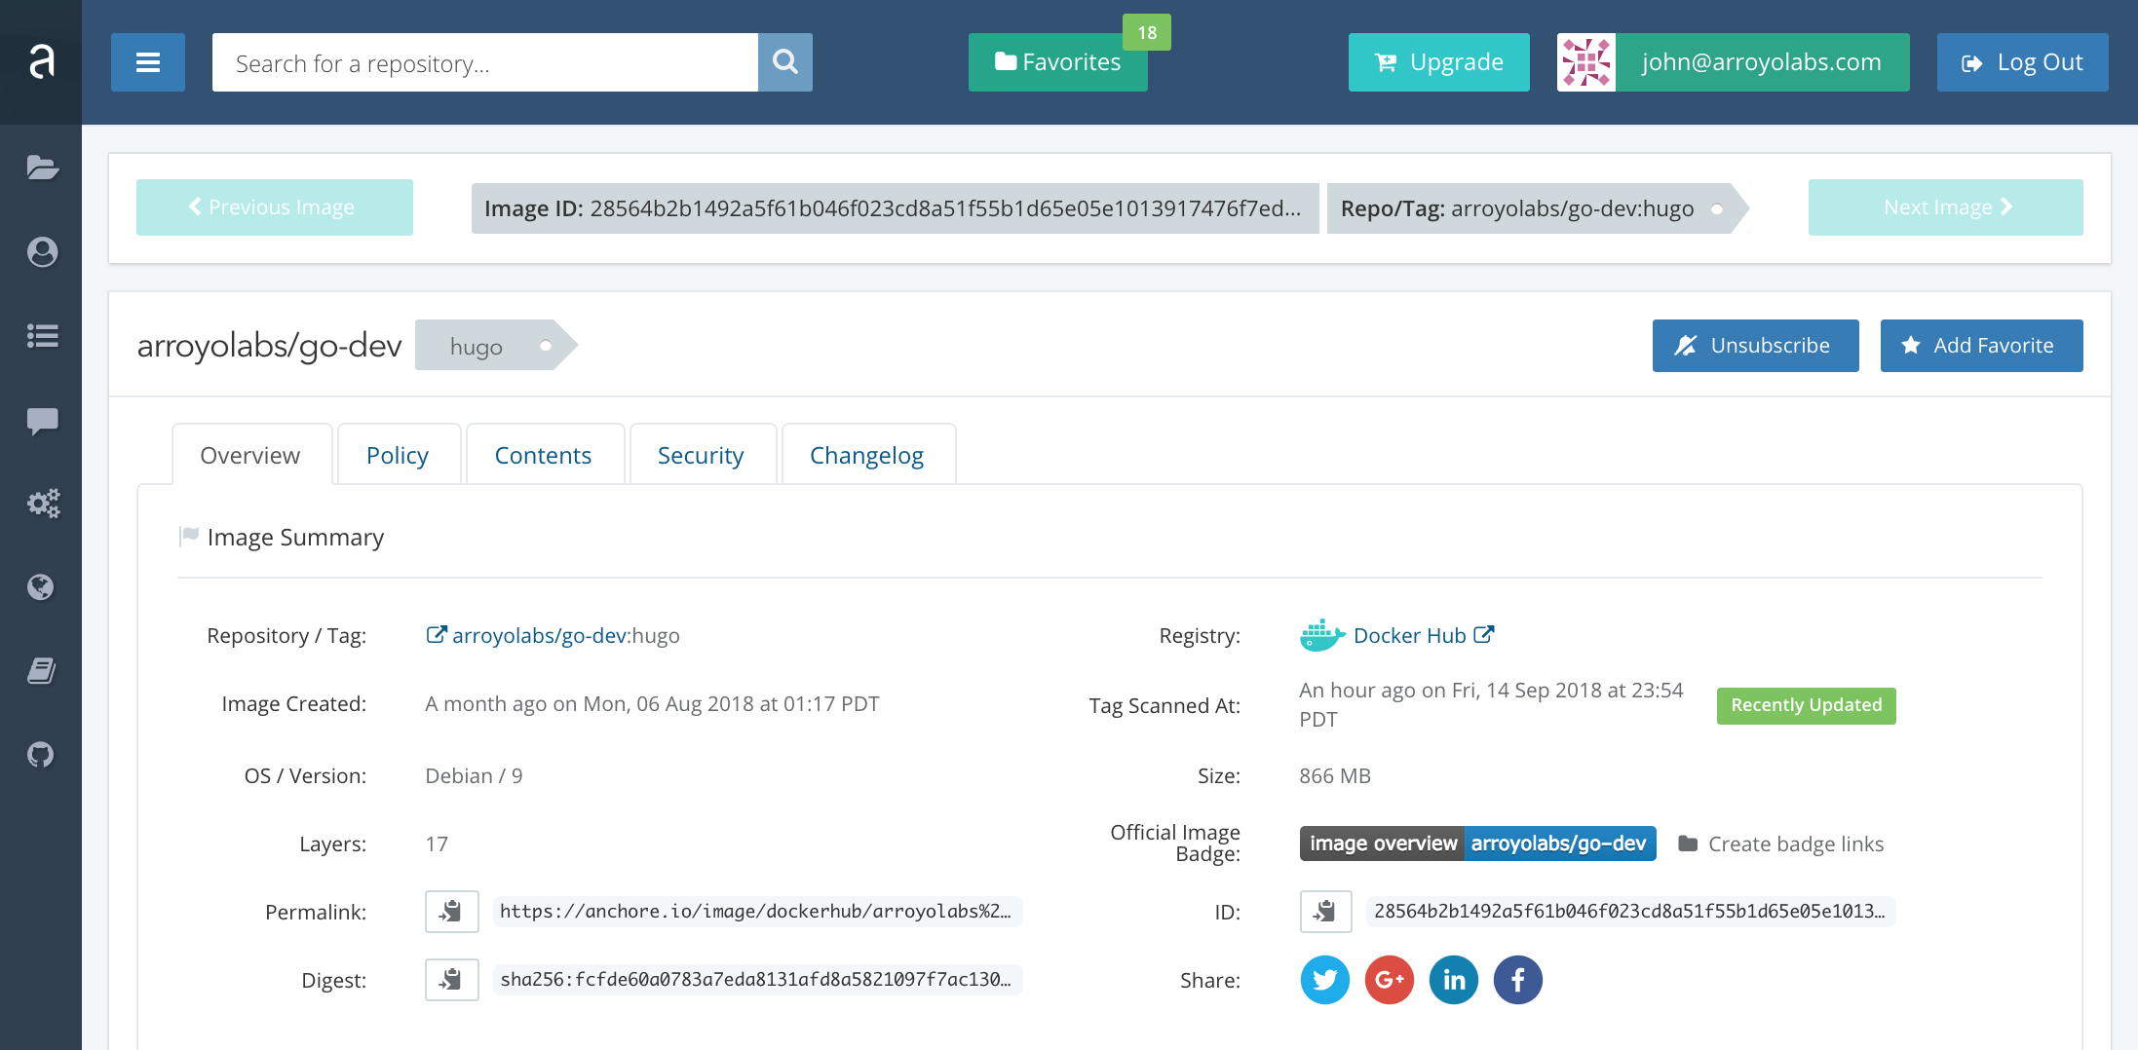Click the Log Out button

2023,62
